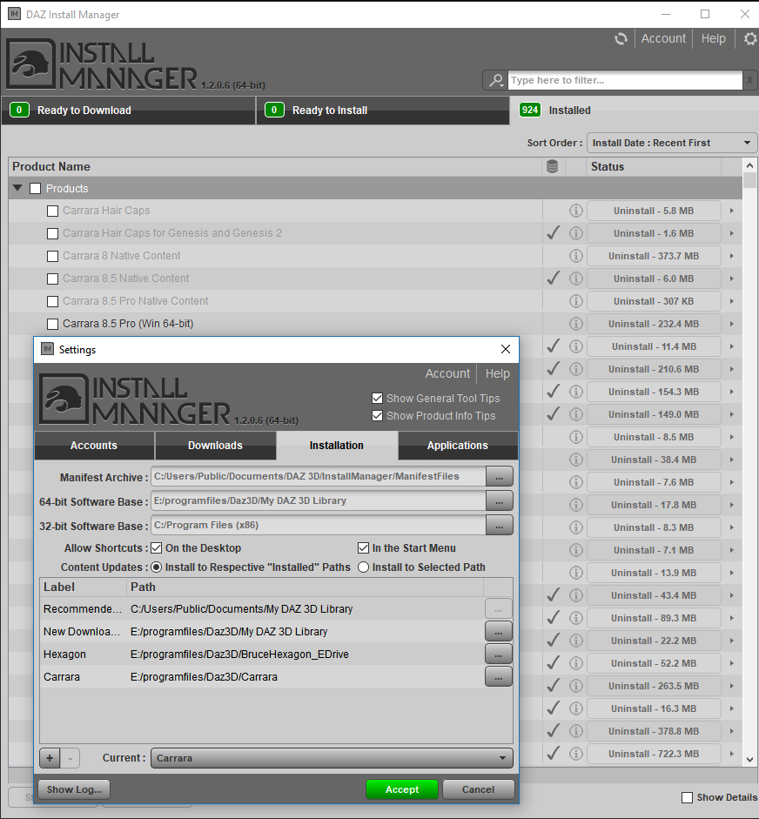Open the Sort Order dropdown

(x=672, y=143)
